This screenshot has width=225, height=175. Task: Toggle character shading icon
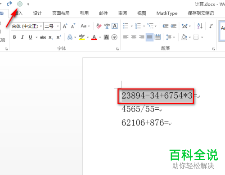coord(106,37)
